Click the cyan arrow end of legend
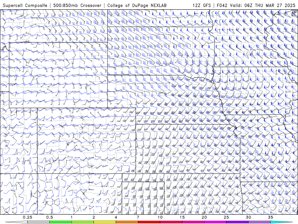The image size is (298, 224). pyautogui.click(x=282, y=222)
